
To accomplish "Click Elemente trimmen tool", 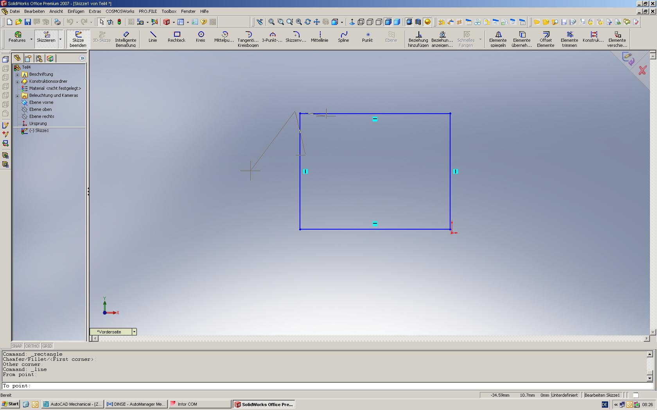I will click(x=569, y=39).
